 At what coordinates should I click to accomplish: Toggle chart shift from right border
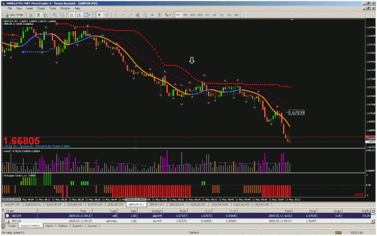pyautogui.click(x=78, y=15)
